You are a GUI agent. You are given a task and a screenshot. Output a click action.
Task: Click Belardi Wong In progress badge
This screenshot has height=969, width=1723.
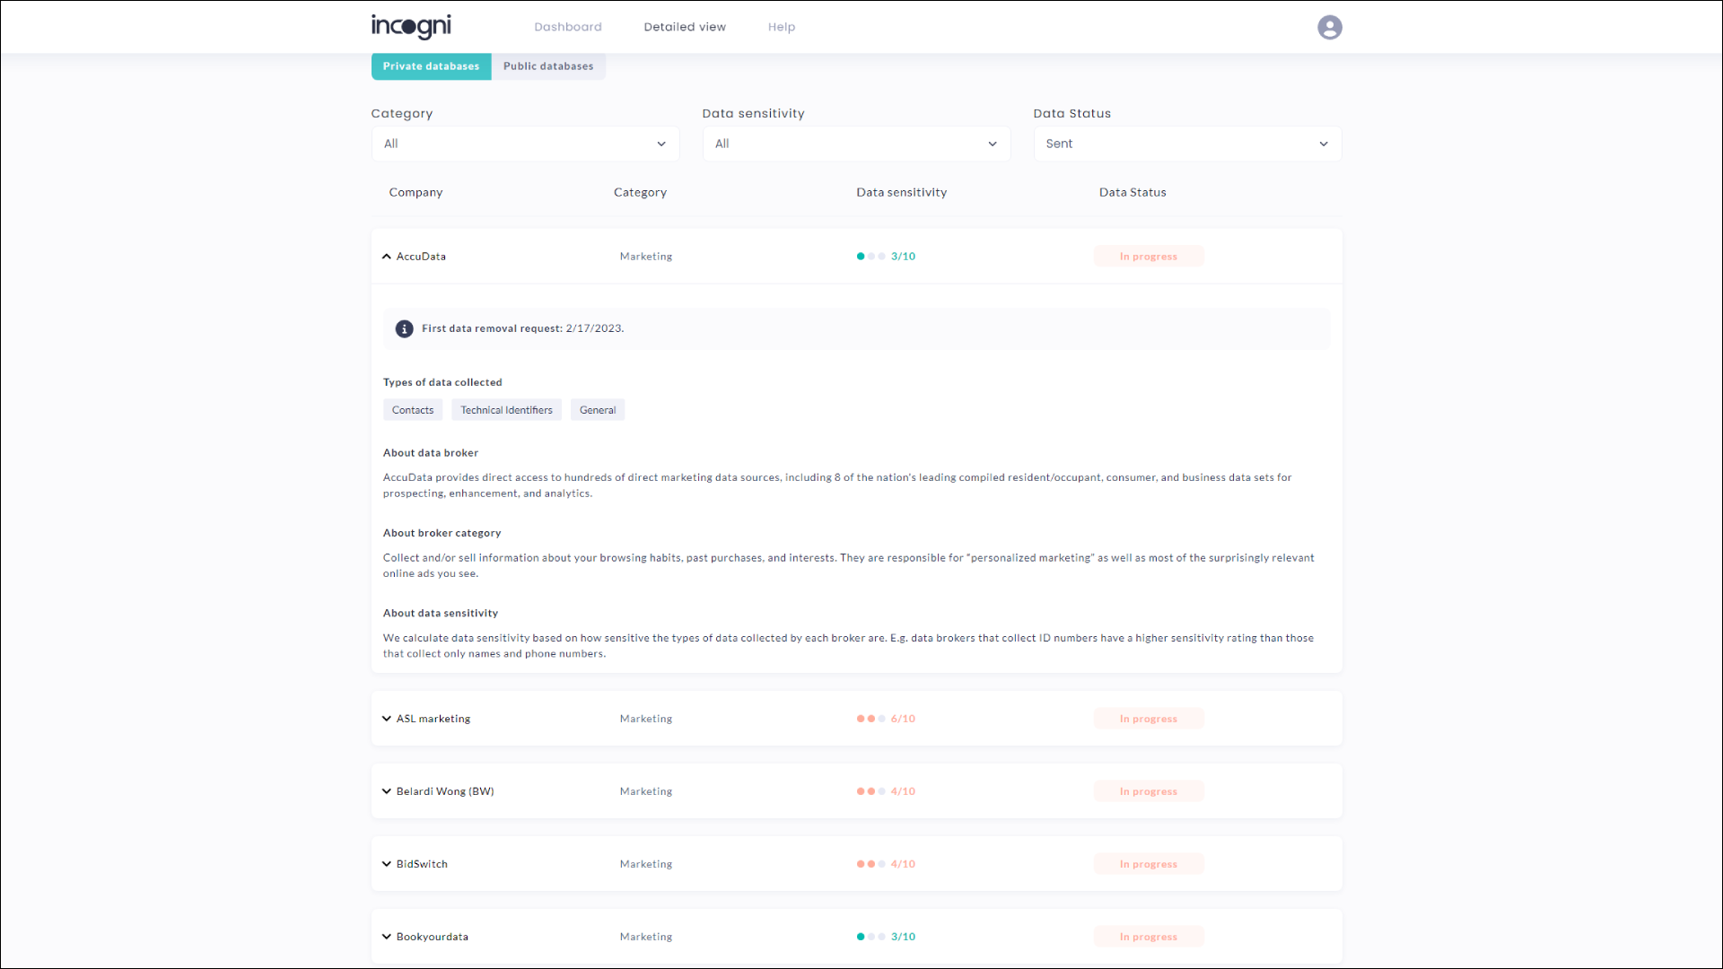click(x=1149, y=791)
